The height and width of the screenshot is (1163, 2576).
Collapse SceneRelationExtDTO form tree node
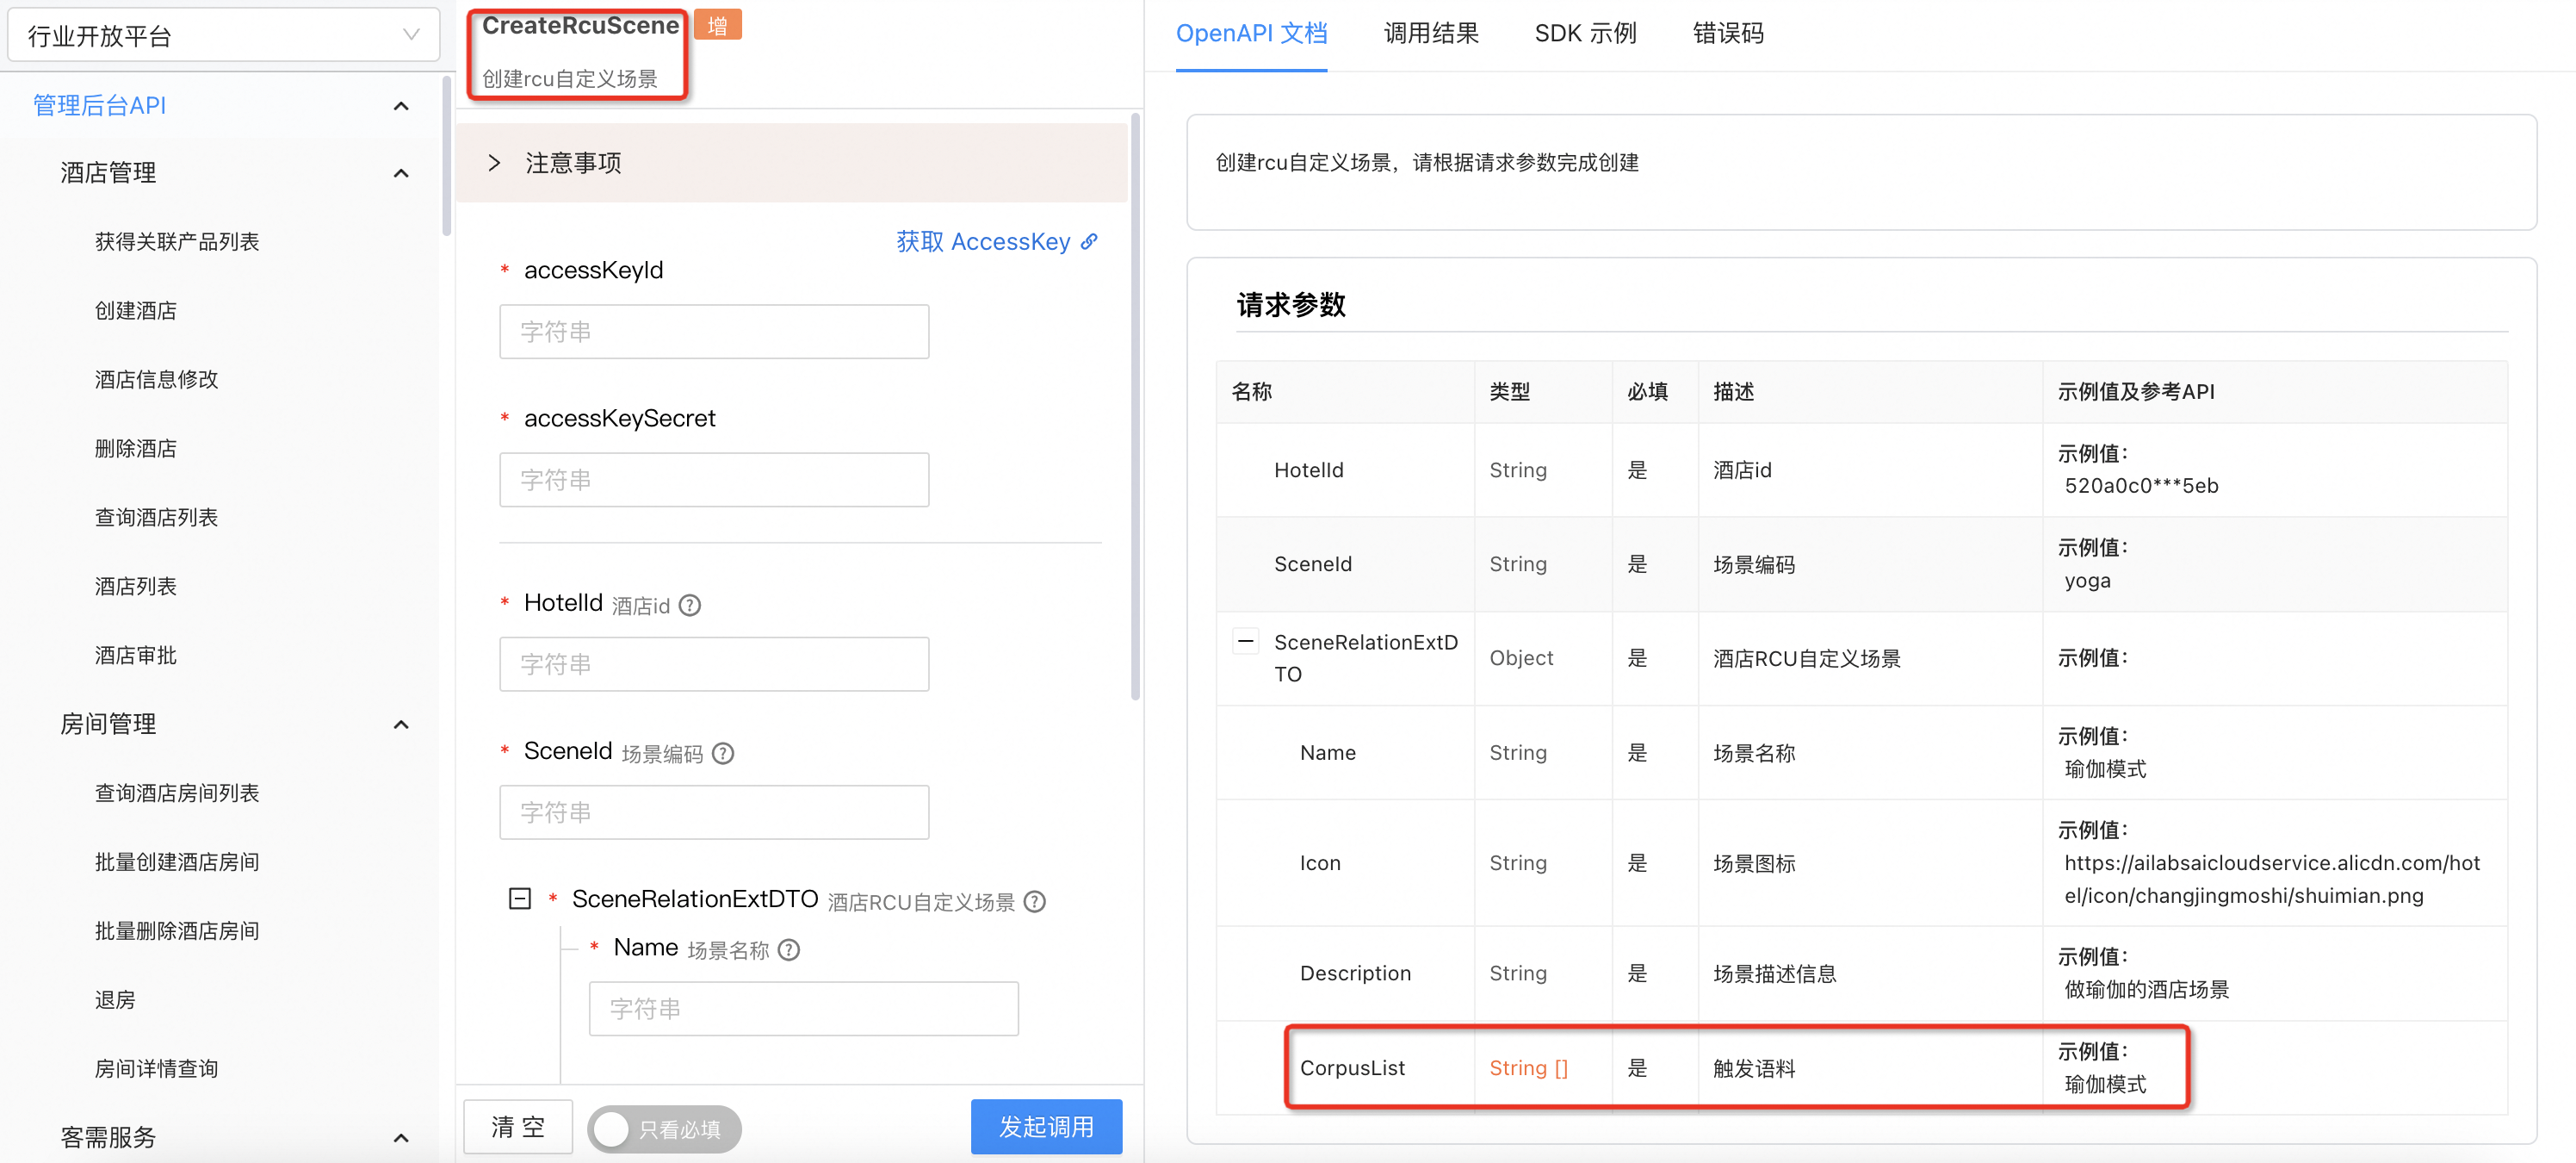520,899
